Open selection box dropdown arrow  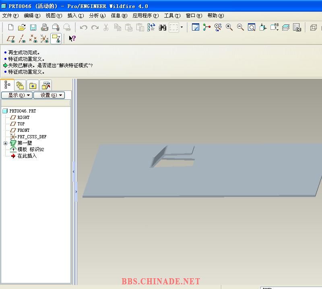(x=182, y=27)
